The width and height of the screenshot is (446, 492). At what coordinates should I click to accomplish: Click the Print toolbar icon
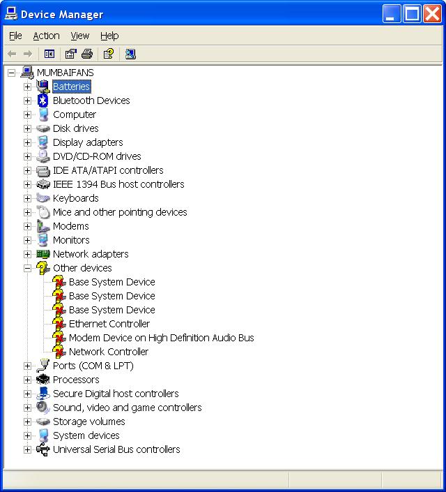pyautogui.click(x=87, y=54)
